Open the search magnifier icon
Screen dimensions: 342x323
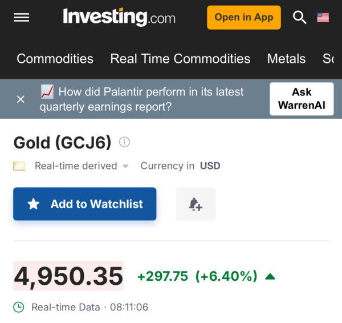300,18
